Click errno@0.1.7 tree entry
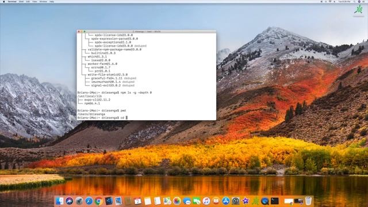 tap(101, 67)
